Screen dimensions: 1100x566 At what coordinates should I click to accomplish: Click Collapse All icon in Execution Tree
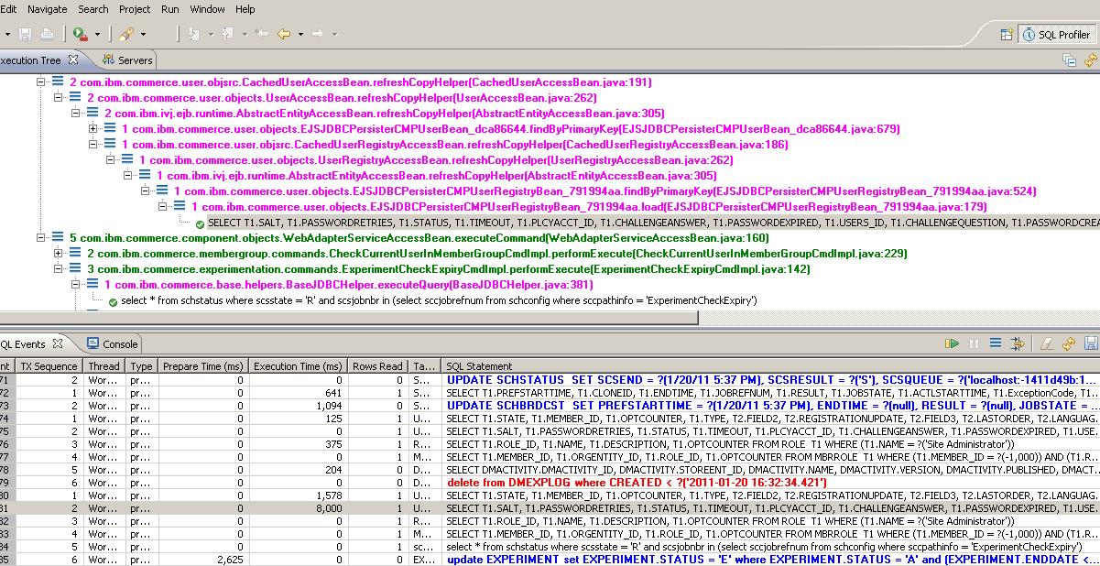[x=1069, y=60]
